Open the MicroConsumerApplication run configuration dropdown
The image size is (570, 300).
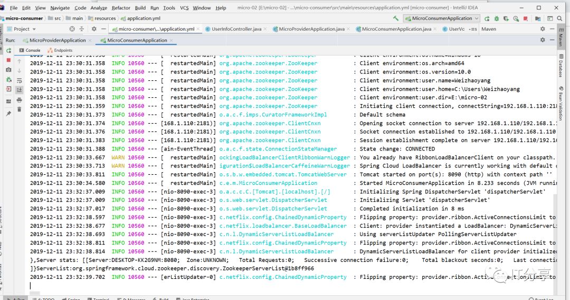442,18
